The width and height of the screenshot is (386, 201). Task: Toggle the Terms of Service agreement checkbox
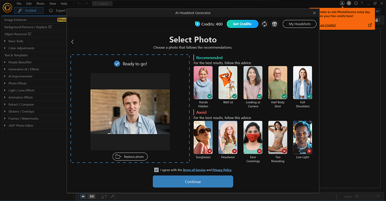[x=156, y=170]
